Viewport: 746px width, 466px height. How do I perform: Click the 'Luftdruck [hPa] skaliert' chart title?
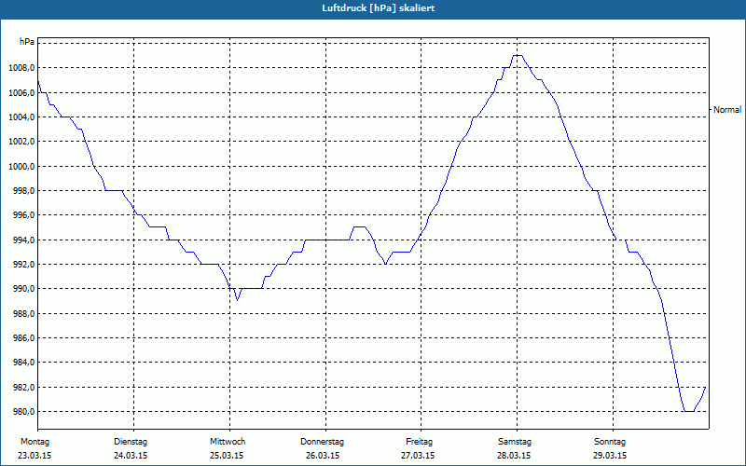pyautogui.click(x=378, y=8)
